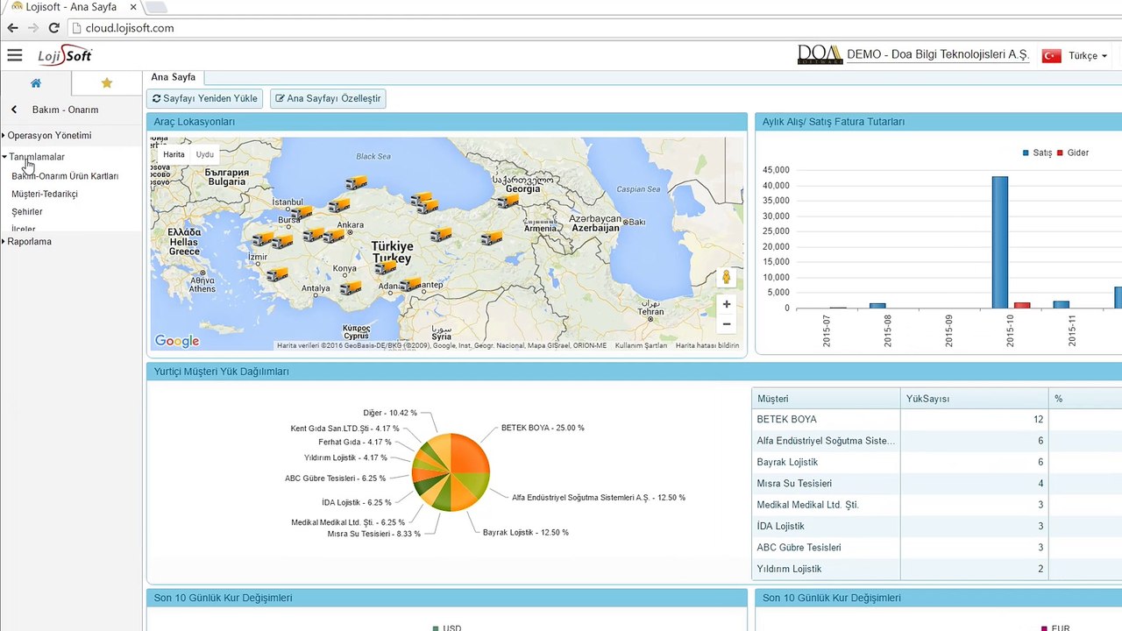Toggle the USD series legend
Viewport: 1122px width, 631px height.
coord(447,627)
